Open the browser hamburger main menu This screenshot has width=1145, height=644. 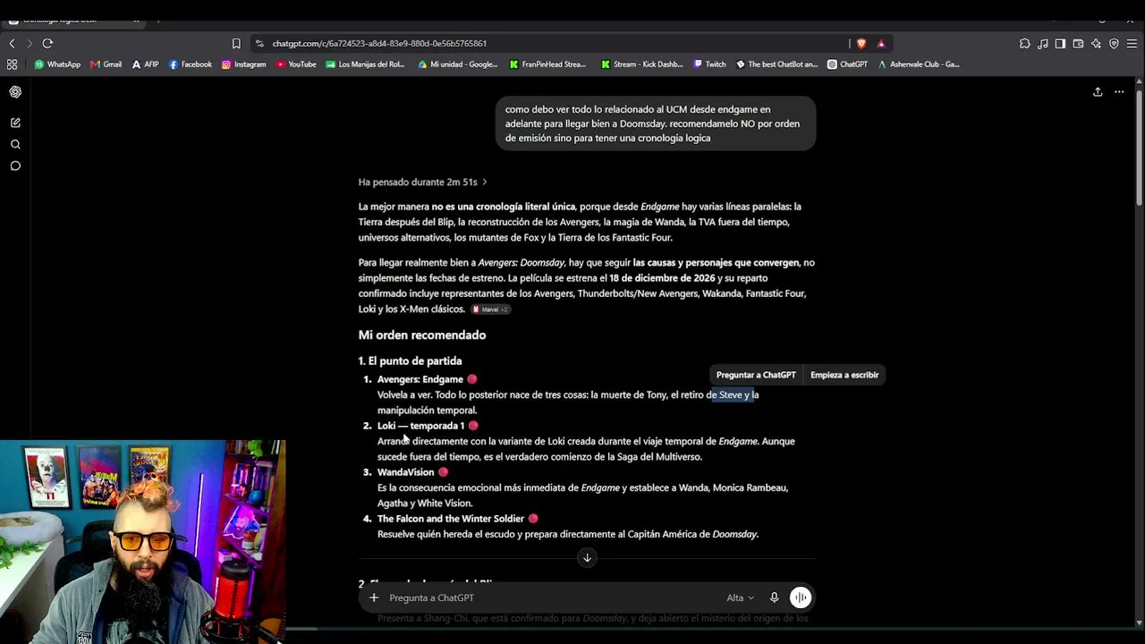click(x=1132, y=43)
